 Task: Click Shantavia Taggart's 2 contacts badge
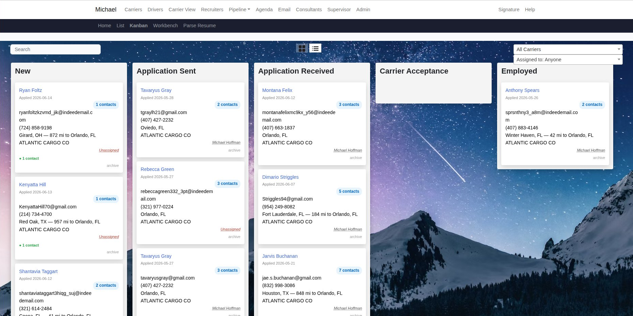[x=106, y=285]
